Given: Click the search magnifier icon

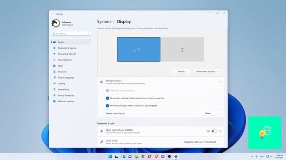Looking at the screenshot, I should click(x=88, y=34).
